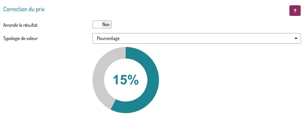Click the Correction du prix heading

pos(24,9)
